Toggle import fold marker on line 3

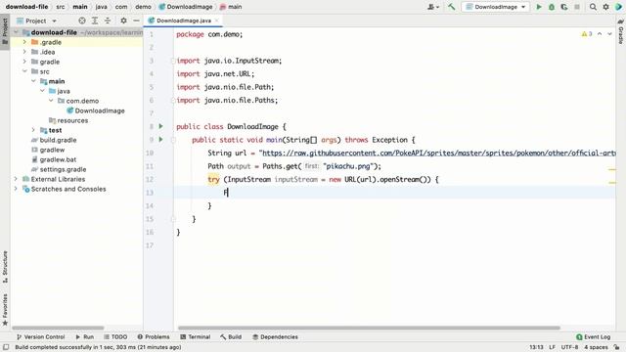coord(173,61)
